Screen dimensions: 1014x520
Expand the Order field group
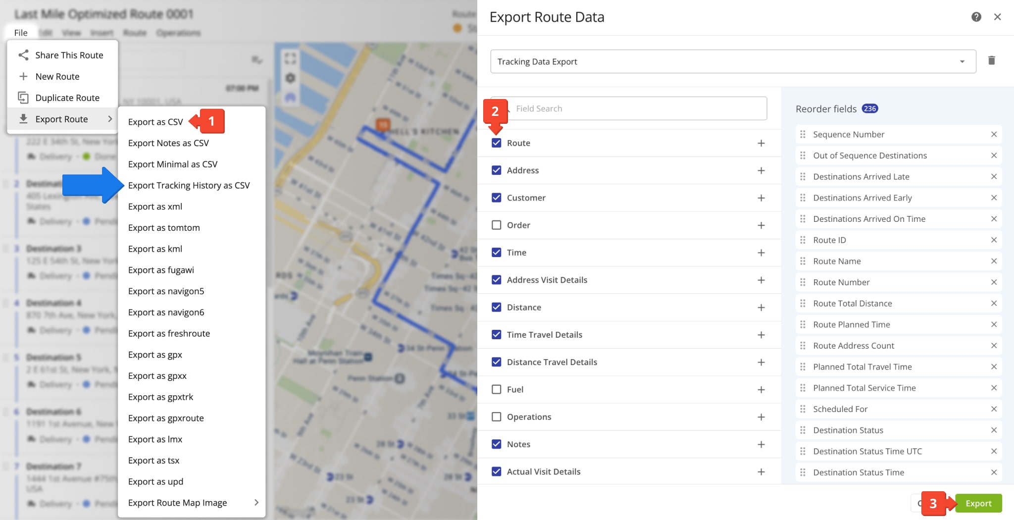(761, 225)
